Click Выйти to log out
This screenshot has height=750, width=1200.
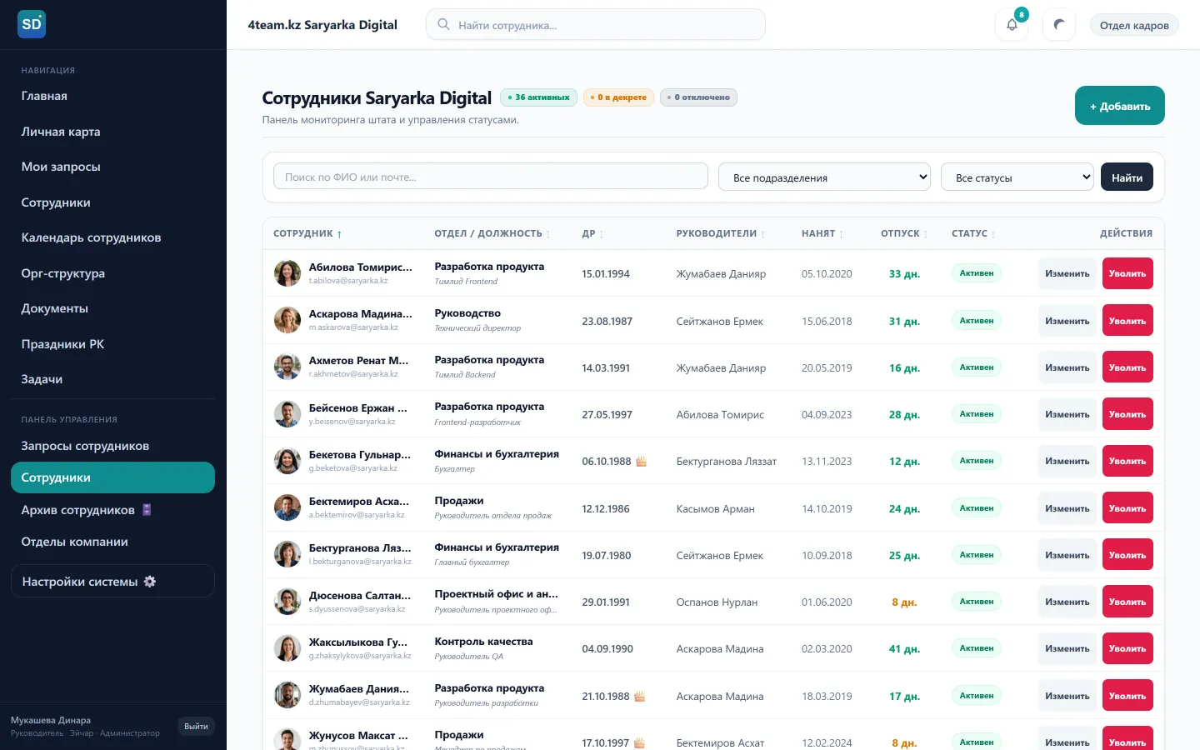coord(196,726)
